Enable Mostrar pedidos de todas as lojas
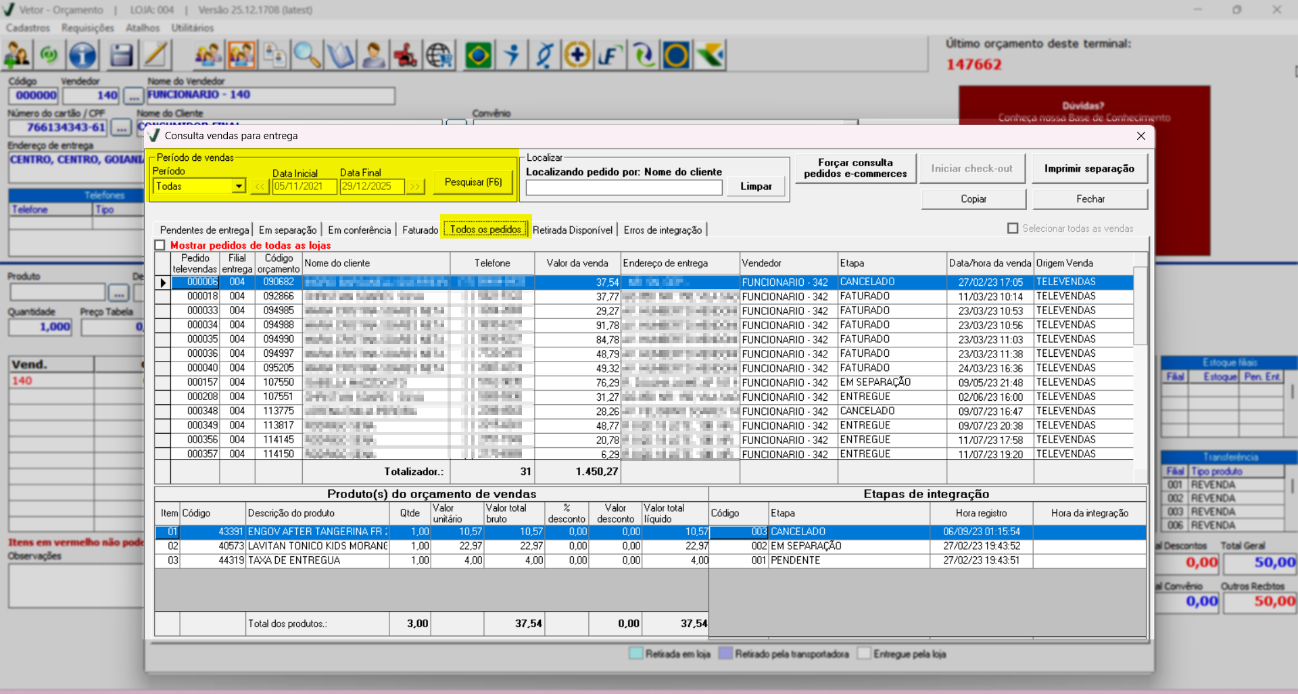 click(x=160, y=245)
